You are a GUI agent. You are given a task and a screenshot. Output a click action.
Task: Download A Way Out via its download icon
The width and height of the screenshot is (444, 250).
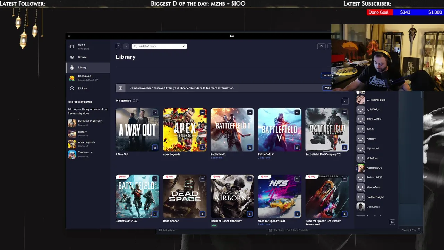click(155, 147)
